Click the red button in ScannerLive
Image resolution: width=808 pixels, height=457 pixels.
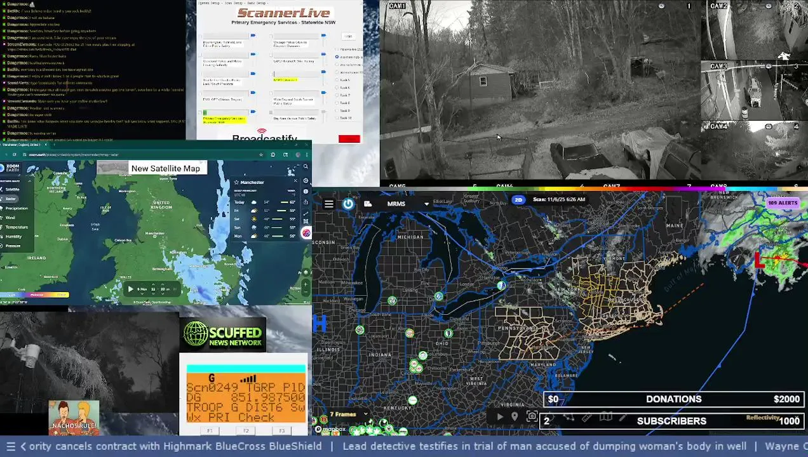[349, 139]
